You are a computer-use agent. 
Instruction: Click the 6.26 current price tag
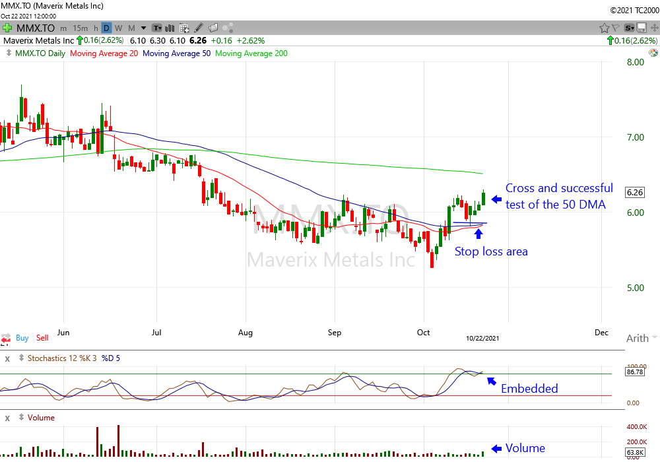635,192
